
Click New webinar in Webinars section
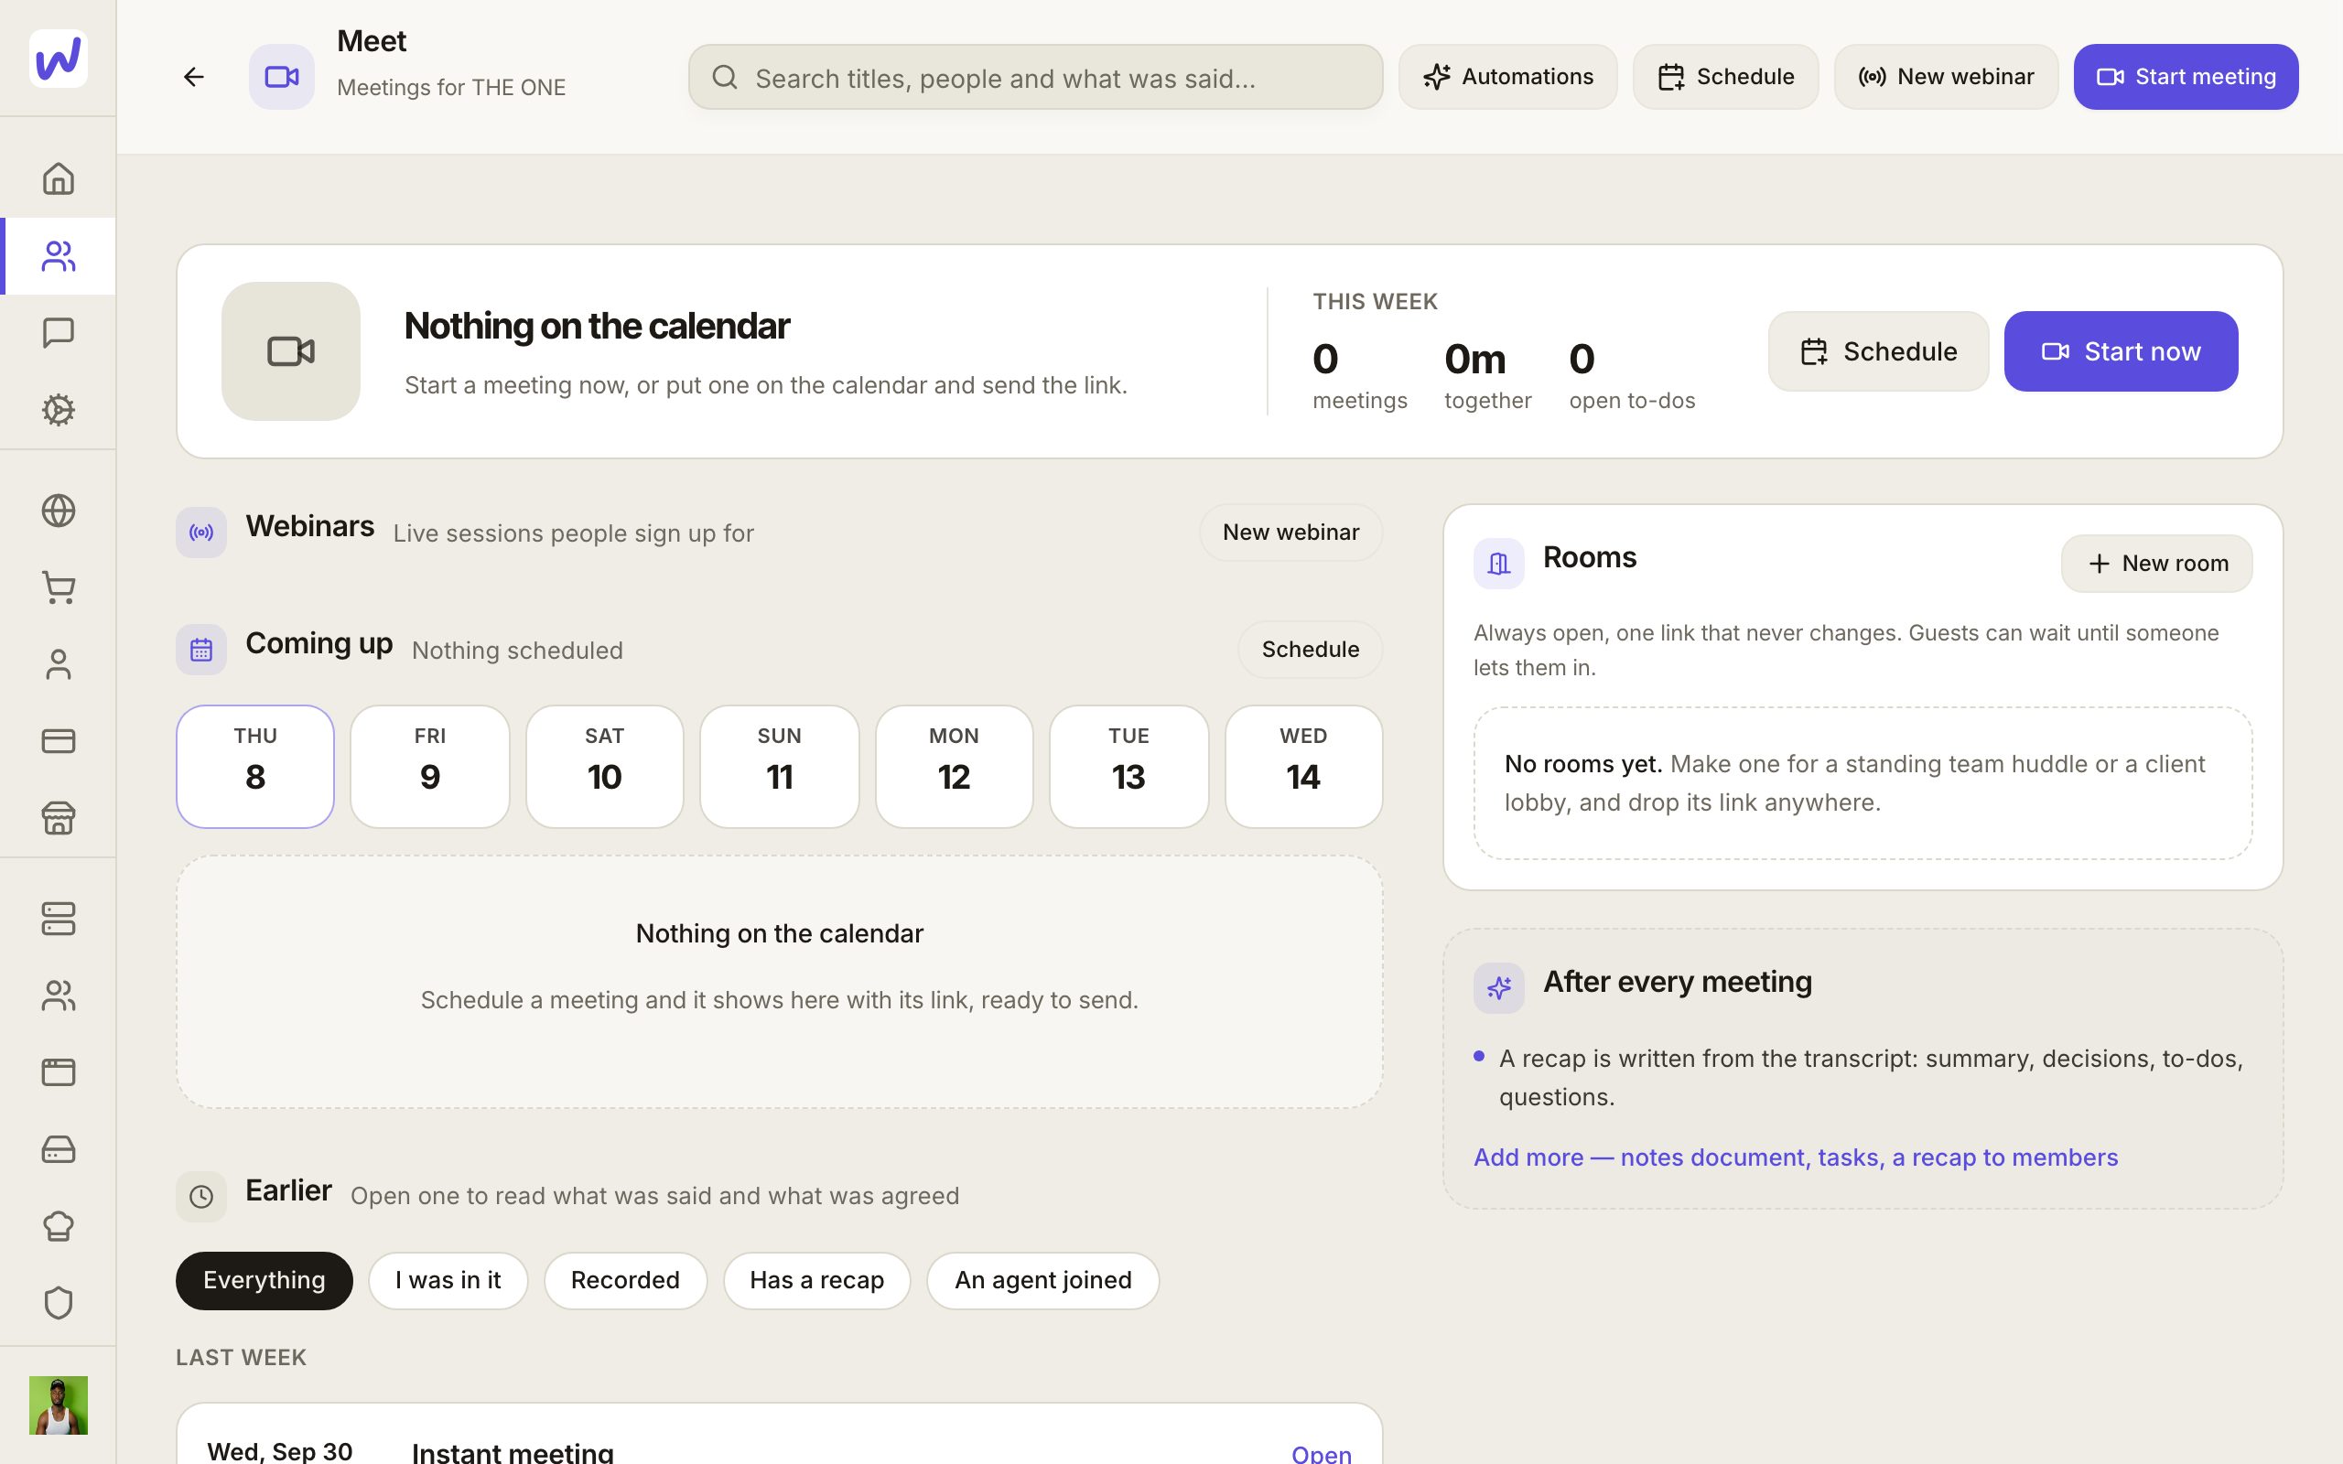[1290, 533]
